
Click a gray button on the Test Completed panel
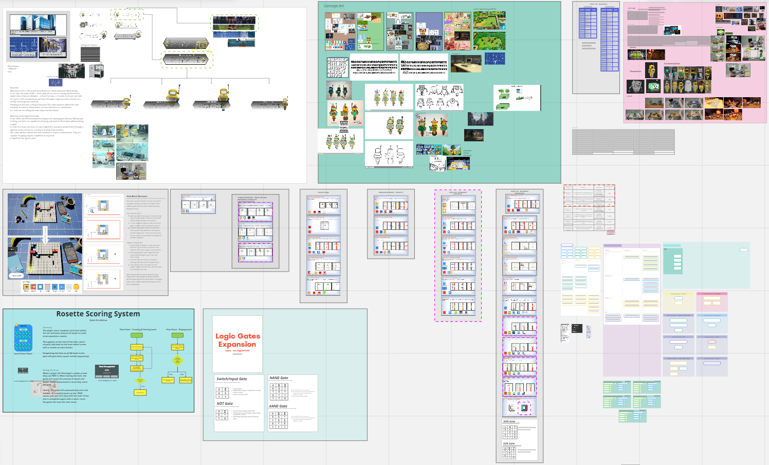coord(106,377)
